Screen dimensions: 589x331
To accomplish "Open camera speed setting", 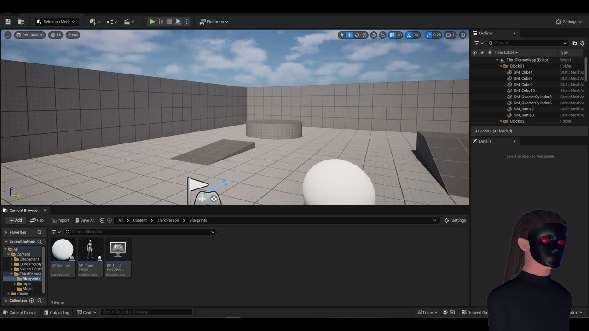I will pos(450,35).
